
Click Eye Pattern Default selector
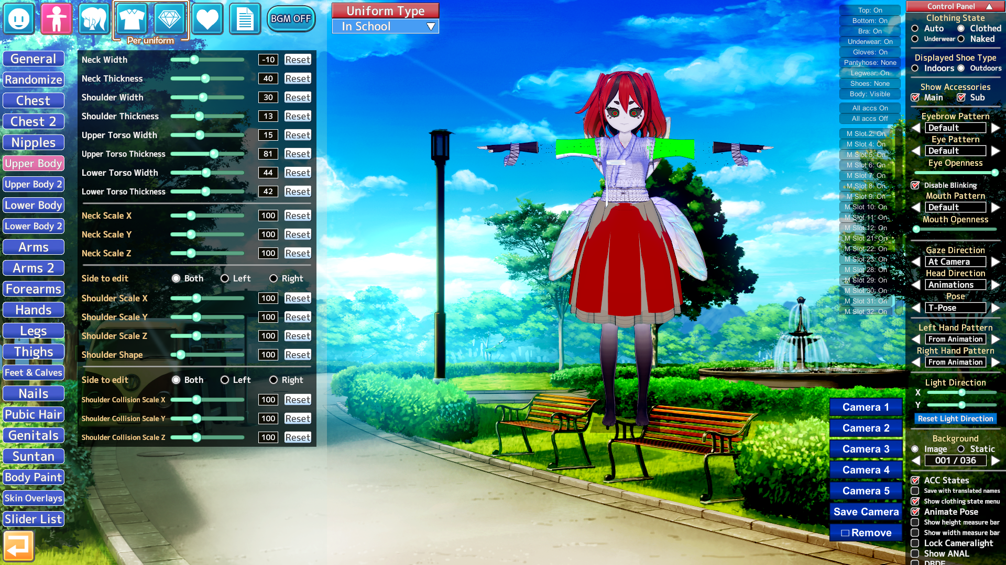pyautogui.click(x=956, y=151)
